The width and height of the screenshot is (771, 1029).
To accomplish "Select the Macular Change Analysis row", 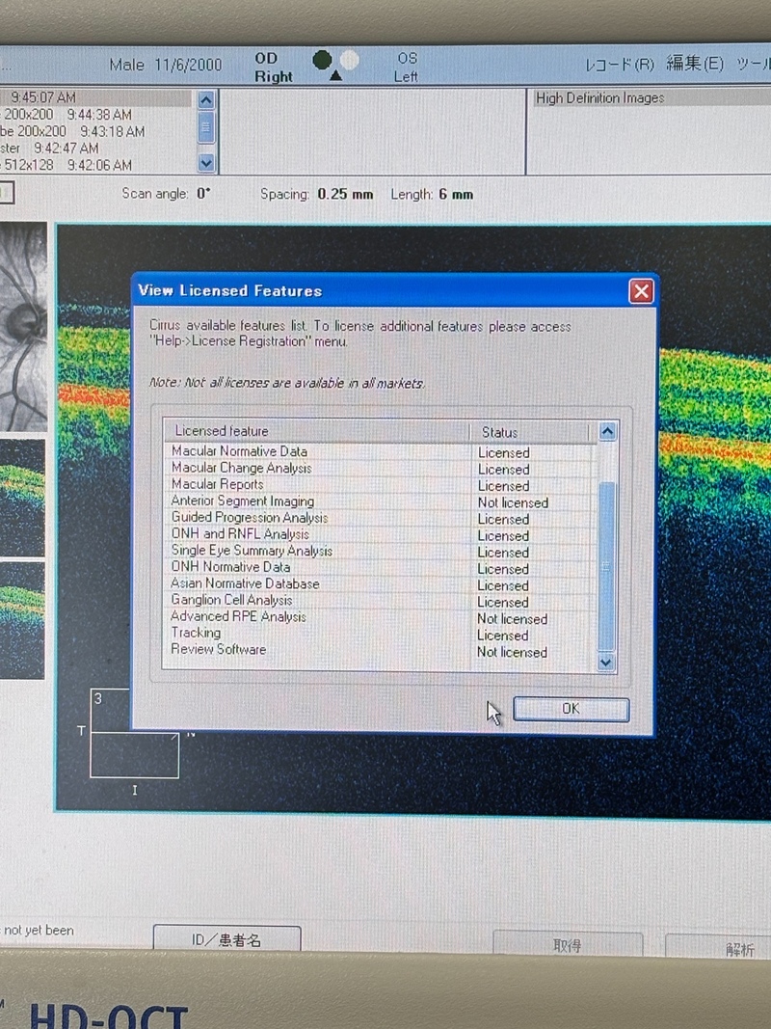I will click(379, 469).
